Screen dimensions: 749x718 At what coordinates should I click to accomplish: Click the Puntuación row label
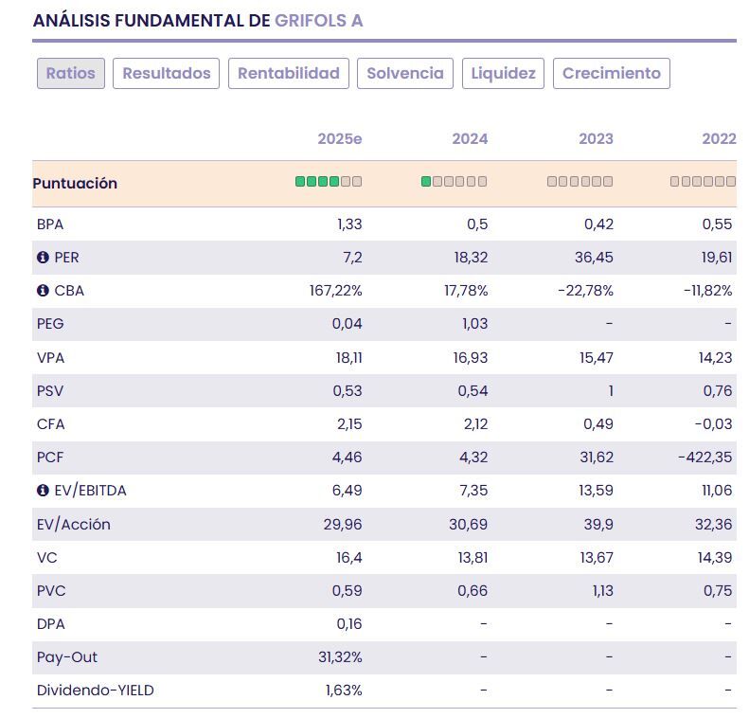75,184
